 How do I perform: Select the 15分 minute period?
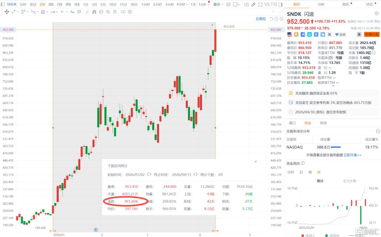coord(123,4)
